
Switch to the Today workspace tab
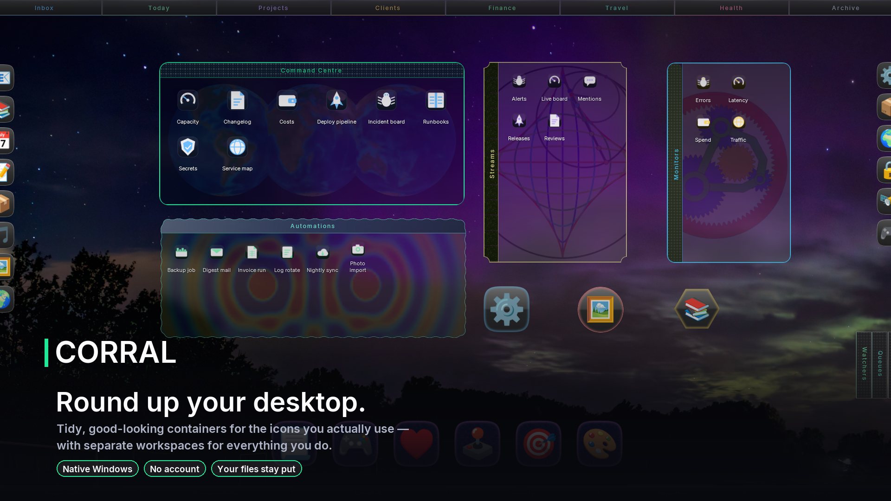tap(159, 8)
